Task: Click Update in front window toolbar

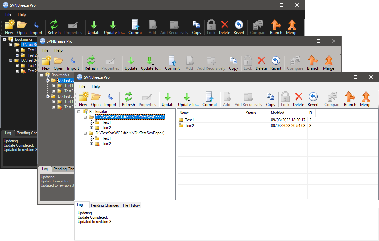Action: (x=168, y=99)
